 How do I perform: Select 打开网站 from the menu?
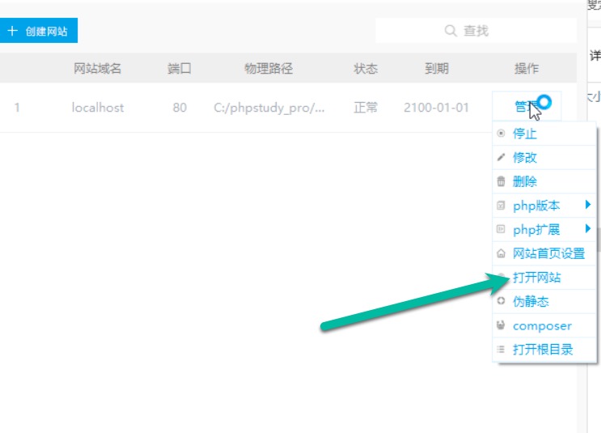(x=544, y=278)
